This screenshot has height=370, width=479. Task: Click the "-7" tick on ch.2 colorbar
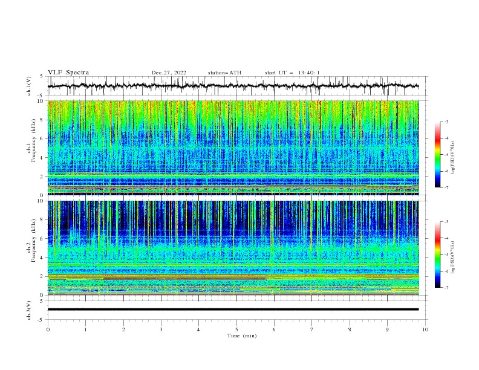click(x=446, y=288)
